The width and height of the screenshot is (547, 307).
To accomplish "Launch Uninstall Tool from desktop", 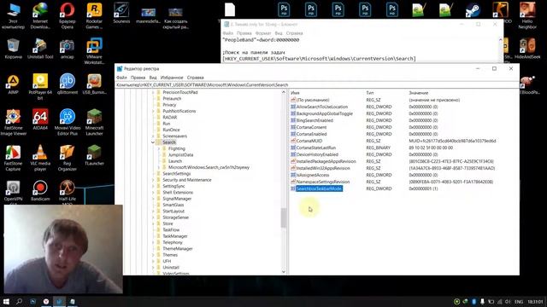I will pos(40,49).
